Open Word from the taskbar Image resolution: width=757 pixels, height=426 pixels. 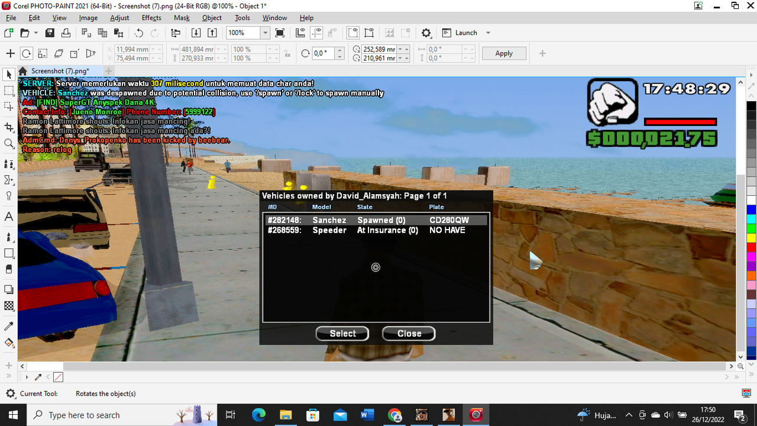[x=367, y=415]
